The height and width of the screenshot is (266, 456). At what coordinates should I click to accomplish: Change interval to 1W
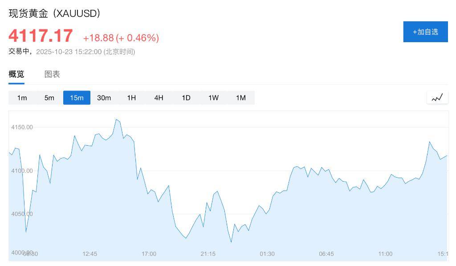[x=213, y=98]
